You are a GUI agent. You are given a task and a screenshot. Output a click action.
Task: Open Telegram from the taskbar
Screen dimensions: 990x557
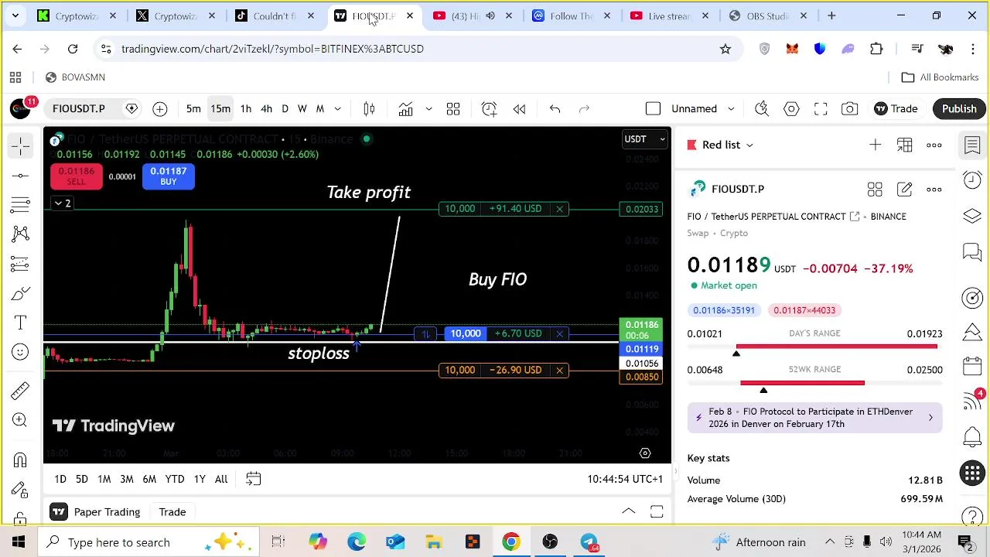pyautogui.click(x=589, y=542)
